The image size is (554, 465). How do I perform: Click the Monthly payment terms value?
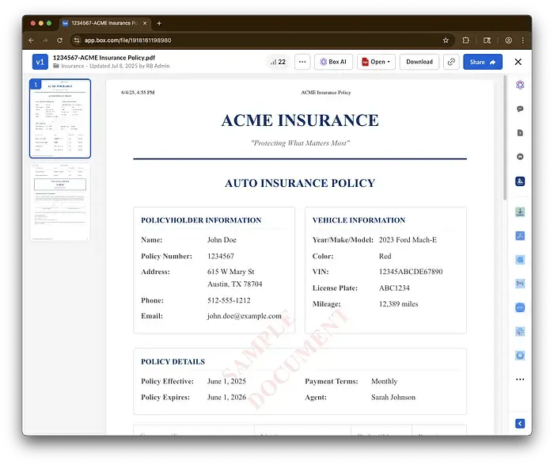tap(384, 381)
